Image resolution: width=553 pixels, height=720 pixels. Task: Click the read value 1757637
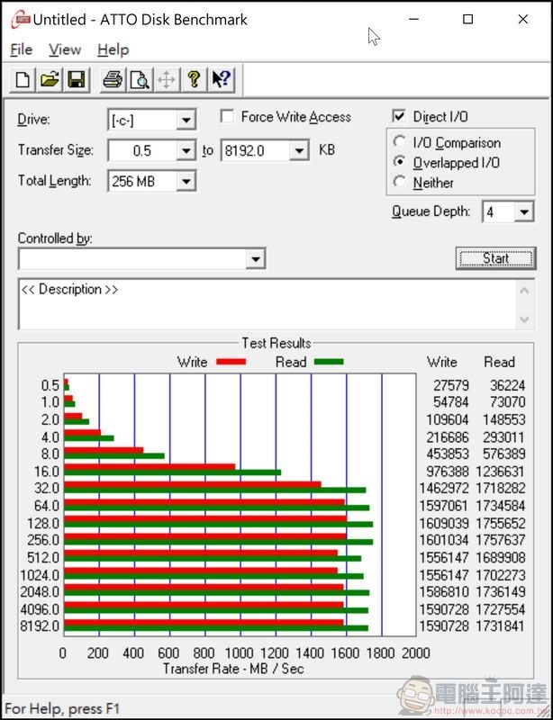point(501,540)
